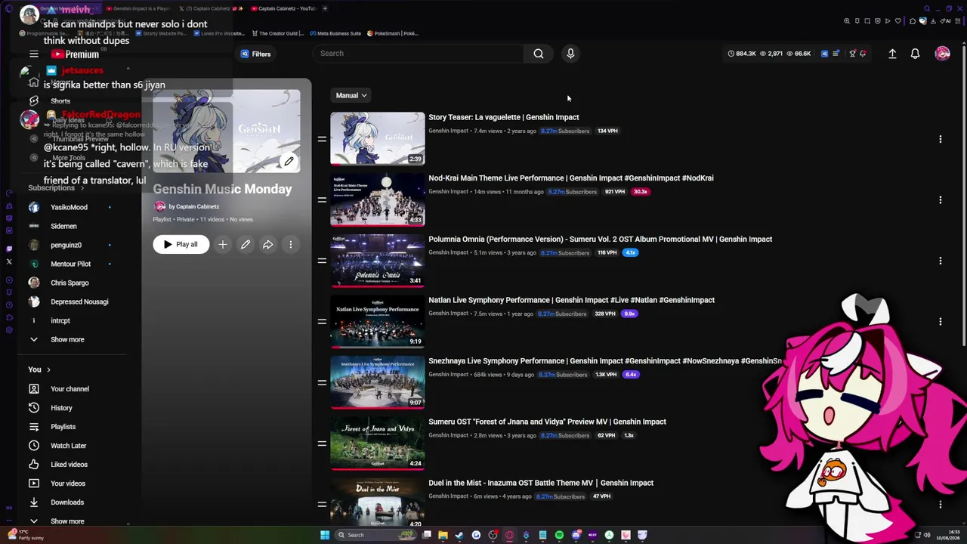Open options menu for Story Teaser video
967x544 pixels.
[941, 139]
